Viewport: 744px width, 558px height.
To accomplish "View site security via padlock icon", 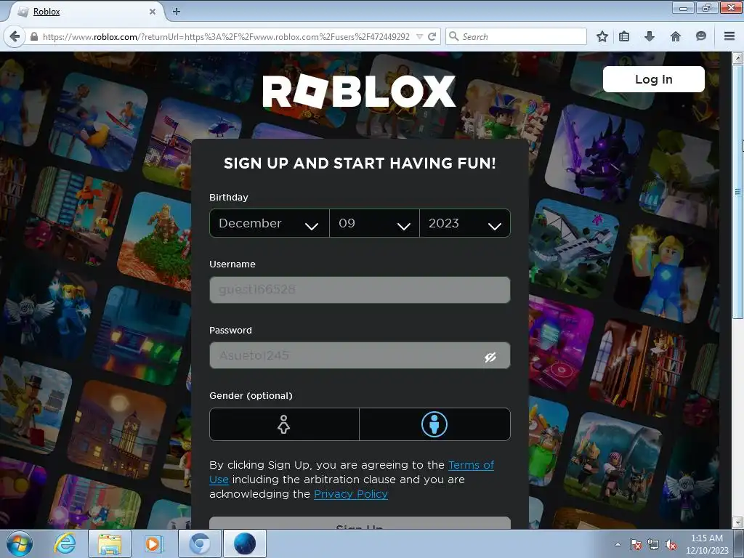I will tap(34, 36).
